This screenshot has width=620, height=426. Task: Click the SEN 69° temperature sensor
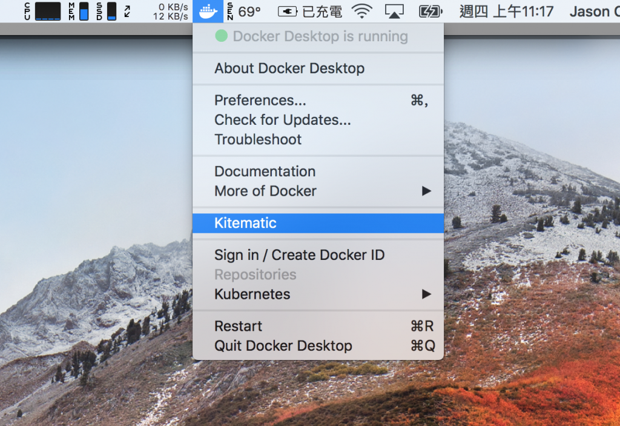click(x=243, y=12)
